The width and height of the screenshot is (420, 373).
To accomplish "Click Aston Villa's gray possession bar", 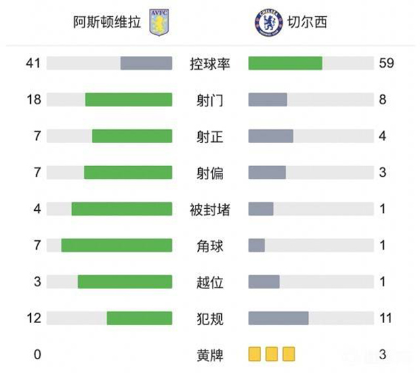I will coord(146,63).
